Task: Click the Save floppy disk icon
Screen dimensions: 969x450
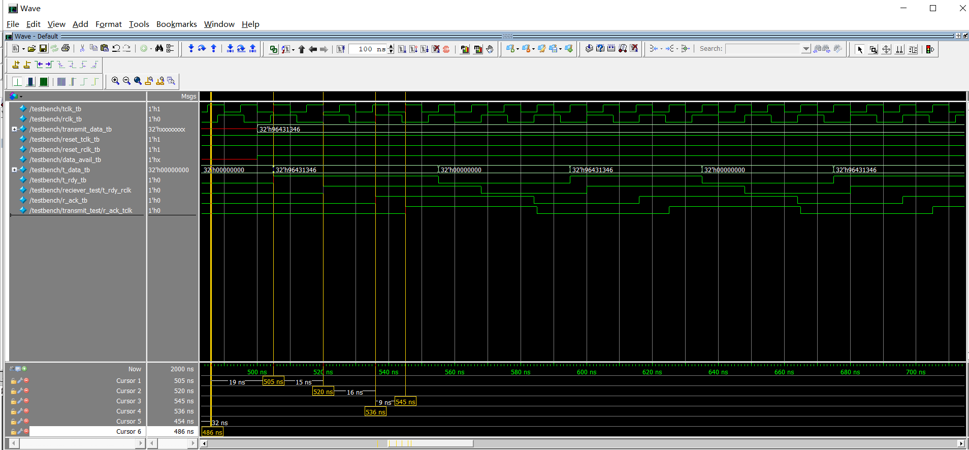Action: pyautogui.click(x=43, y=49)
